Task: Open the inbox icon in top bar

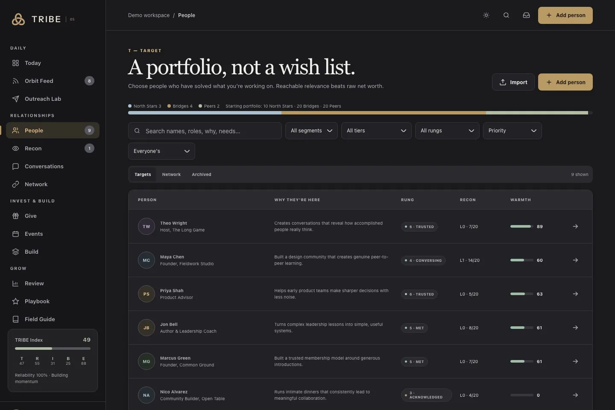Action: tap(526, 15)
